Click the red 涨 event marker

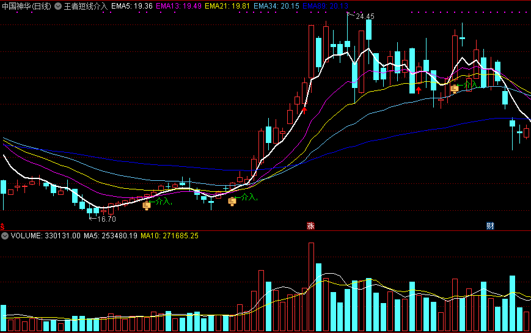(x=310, y=225)
